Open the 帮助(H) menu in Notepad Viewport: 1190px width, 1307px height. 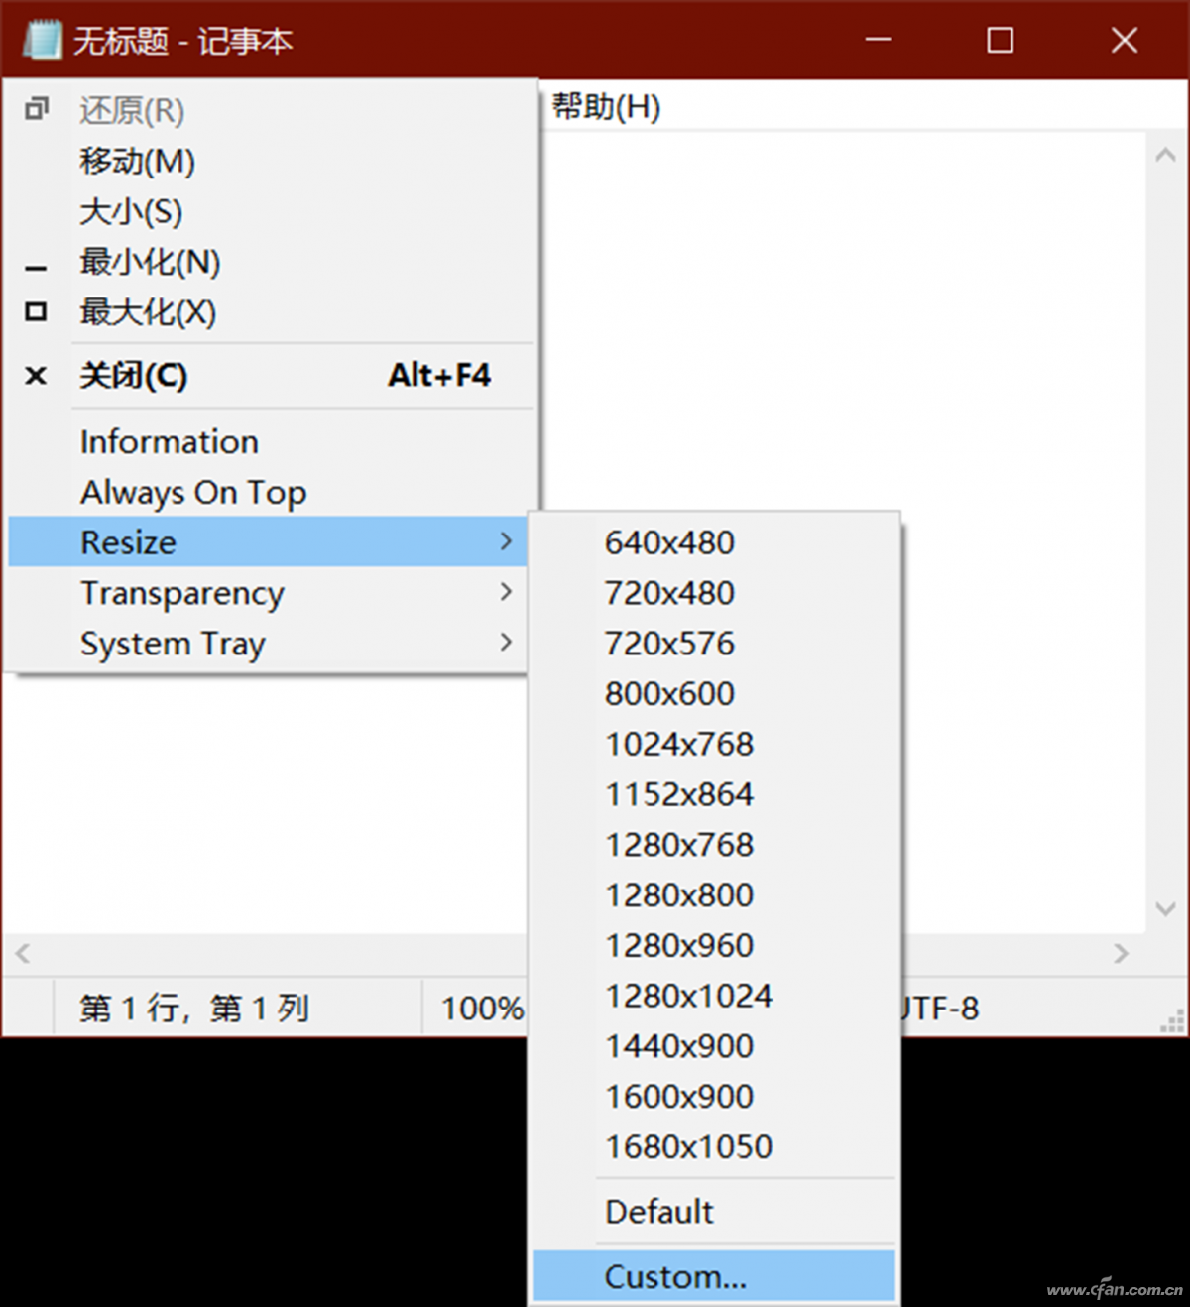point(606,106)
